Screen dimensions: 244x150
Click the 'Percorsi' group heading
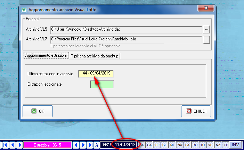(x=32, y=19)
